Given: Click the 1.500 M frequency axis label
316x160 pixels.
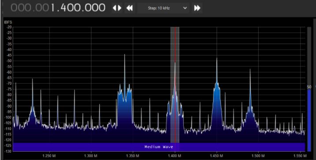Looking at the screenshot, I should point(258,156).
